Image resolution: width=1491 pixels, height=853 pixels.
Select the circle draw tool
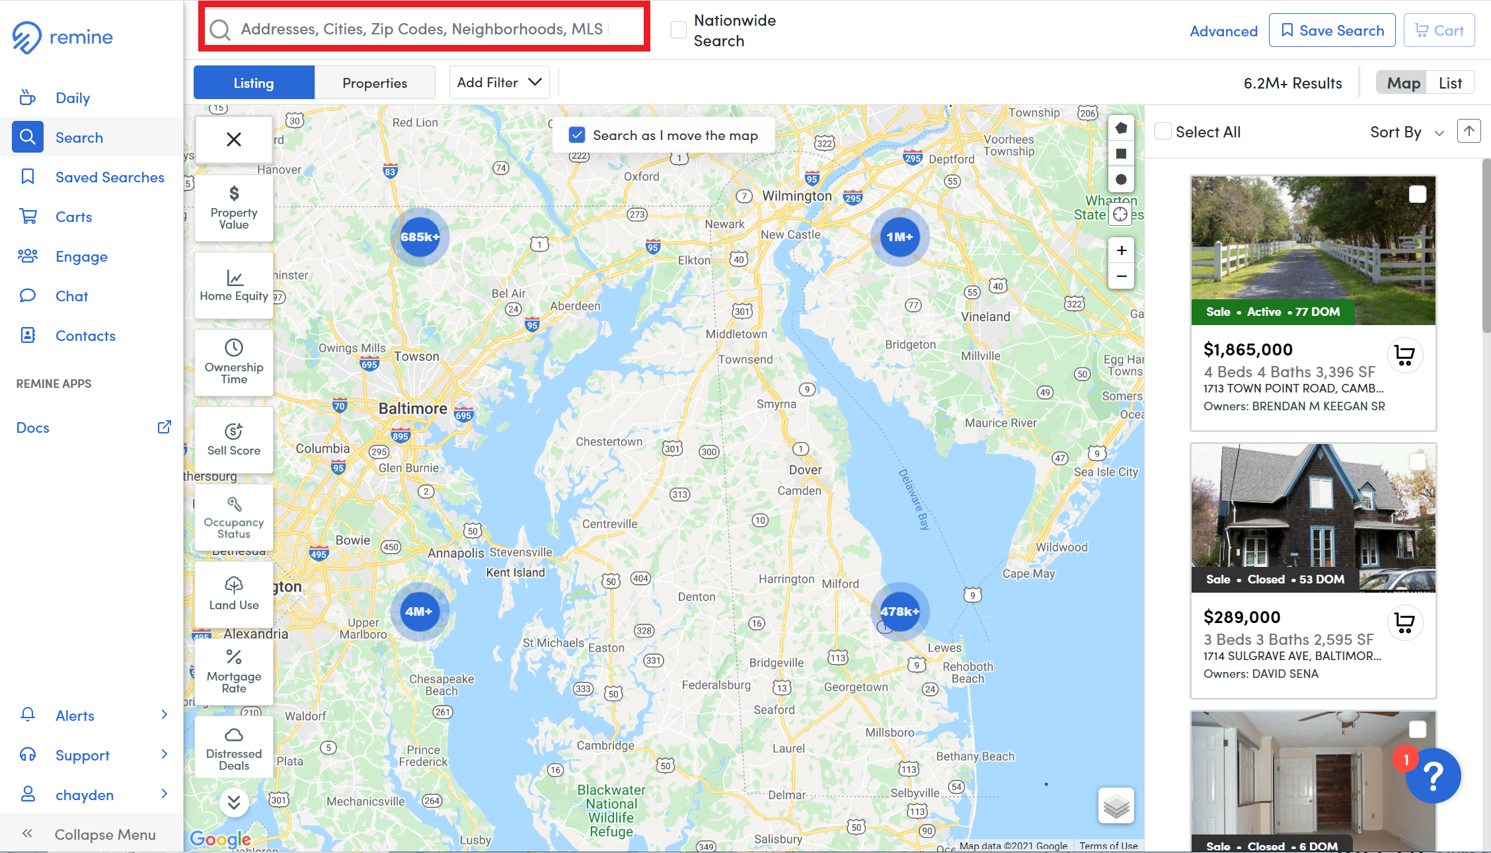point(1121,180)
